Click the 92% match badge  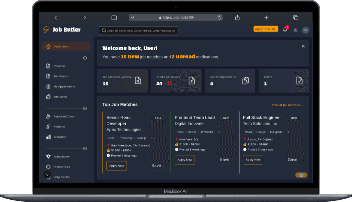[x=158, y=118]
